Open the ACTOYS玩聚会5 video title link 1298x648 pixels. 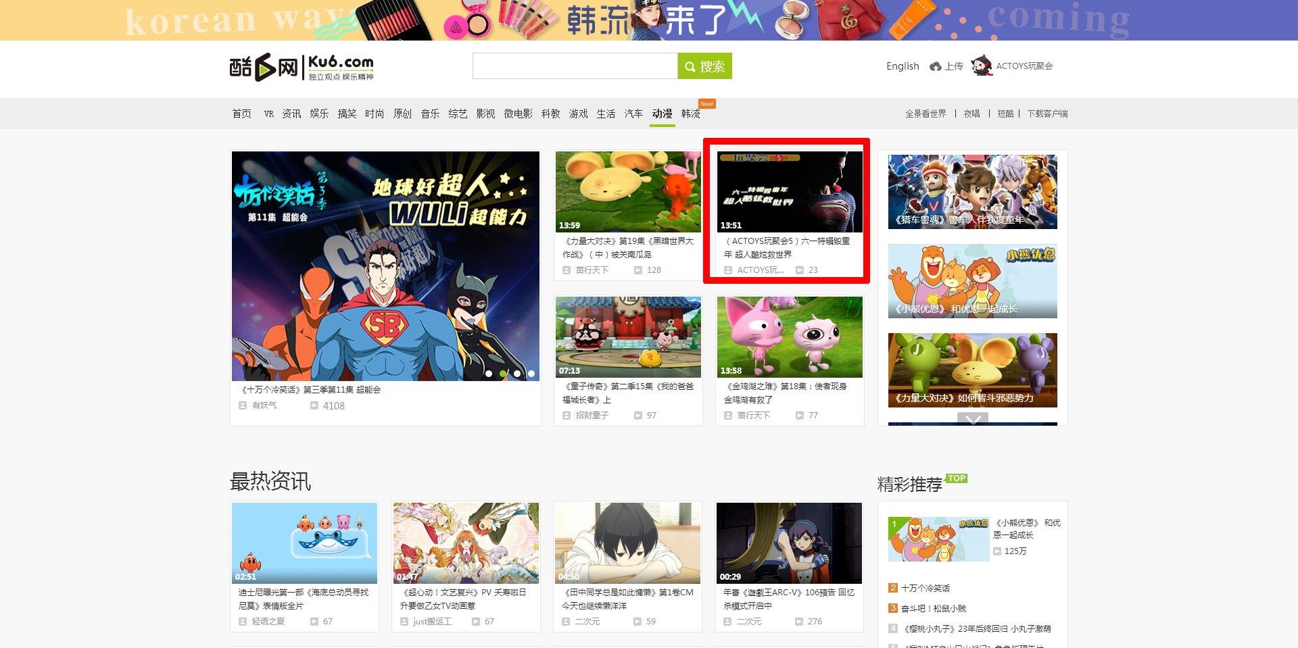[787, 248]
